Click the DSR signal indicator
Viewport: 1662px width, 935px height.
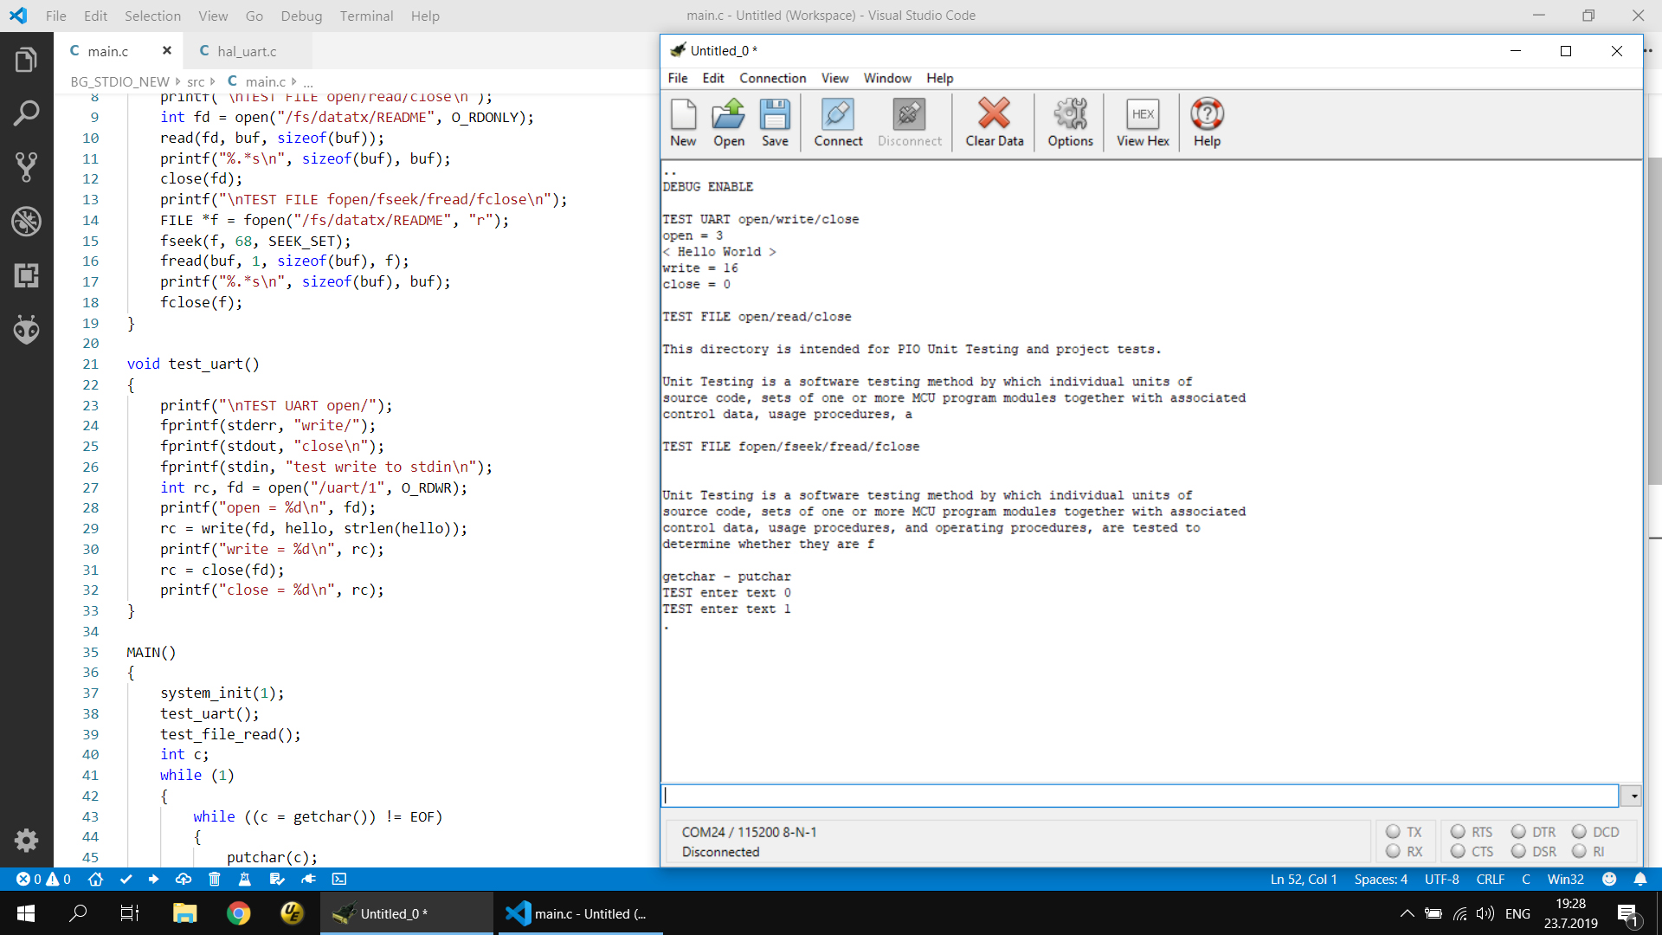(1534, 852)
